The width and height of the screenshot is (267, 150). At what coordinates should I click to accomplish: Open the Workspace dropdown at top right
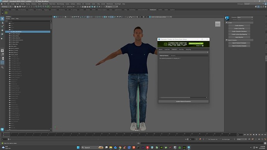[254, 4]
